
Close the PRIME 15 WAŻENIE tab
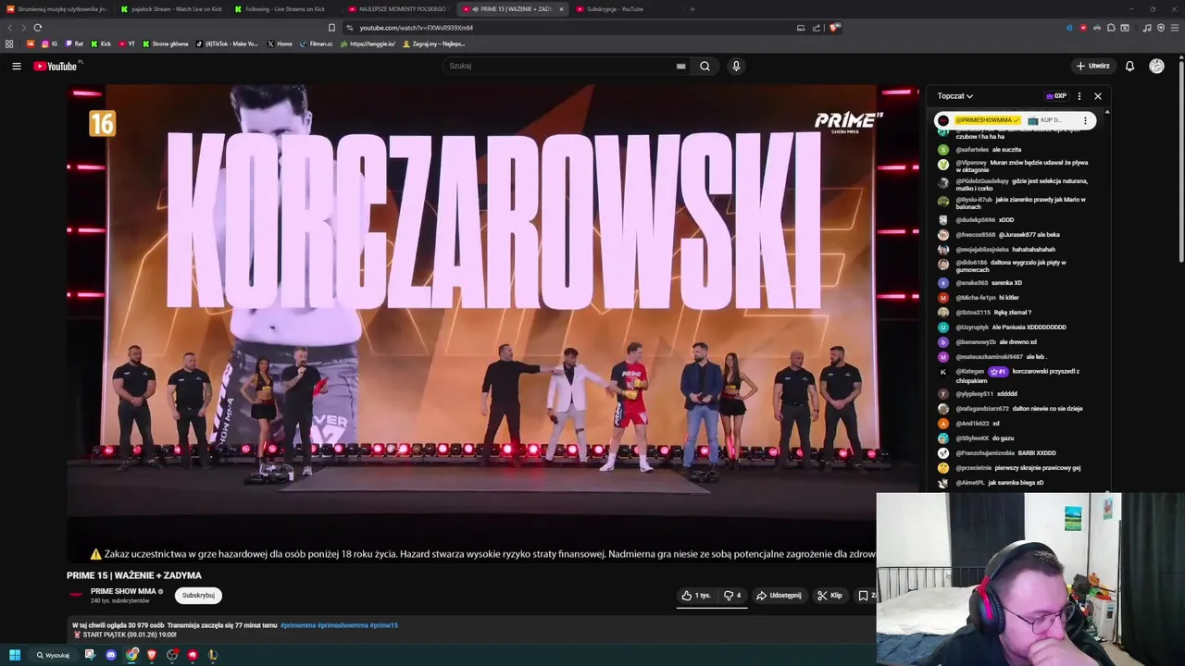[x=561, y=9]
